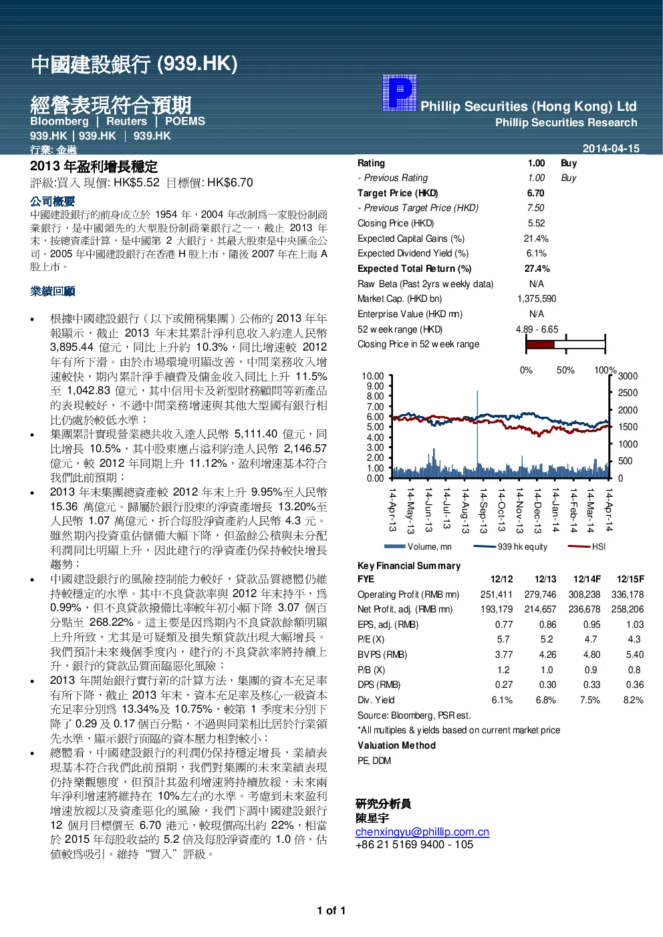Select Expected Total Return value 27.4%
The height and width of the screenshot is (937, 663).
pyautogui.click(x=537, y=268)
